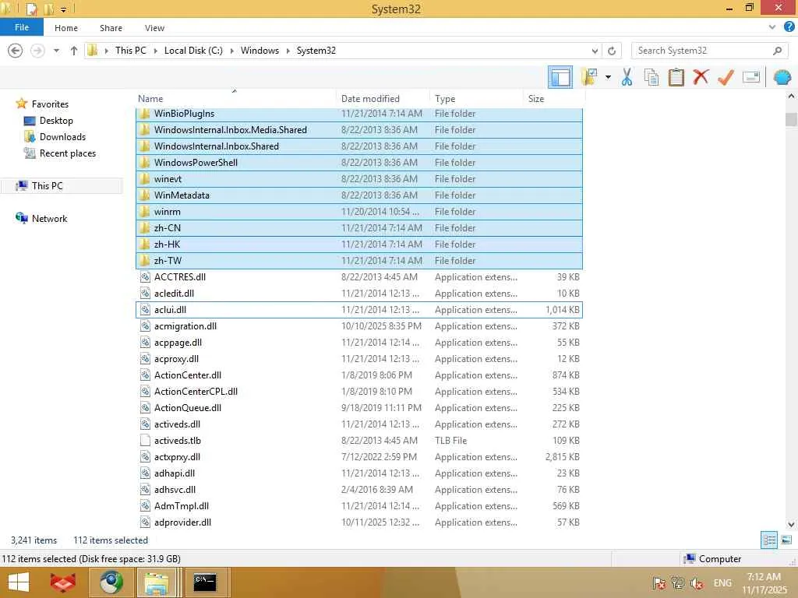
Task: Switch to details view in status bar
Action: pyautogui.click(x=768, y=540)
